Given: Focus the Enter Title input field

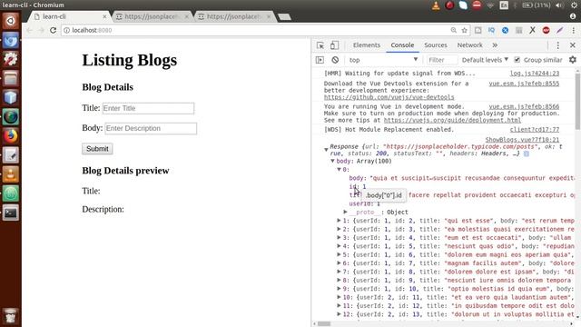Looking at the screenshot, I should click(148, 108).
